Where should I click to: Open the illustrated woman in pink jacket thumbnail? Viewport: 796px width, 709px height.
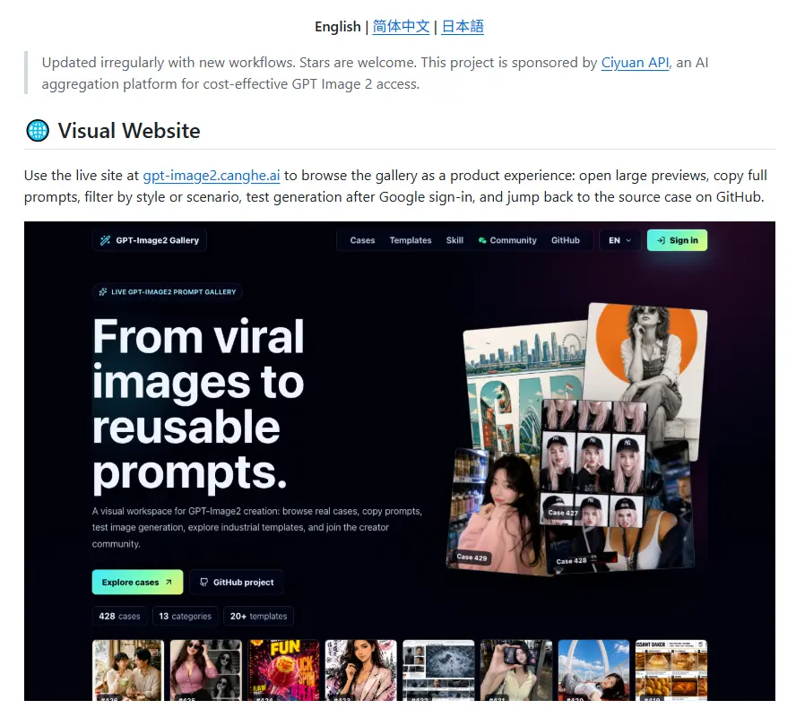tap(361, 670)
